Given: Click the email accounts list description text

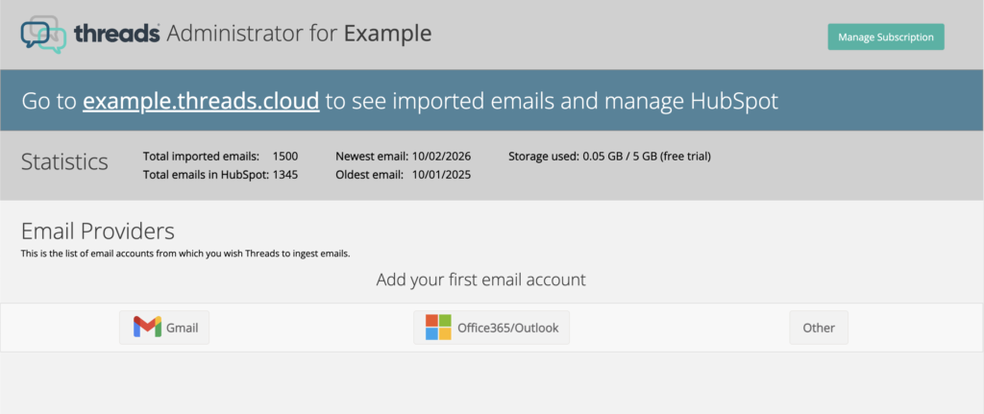Looking at the screenshot, I should [x=185, y=254].
